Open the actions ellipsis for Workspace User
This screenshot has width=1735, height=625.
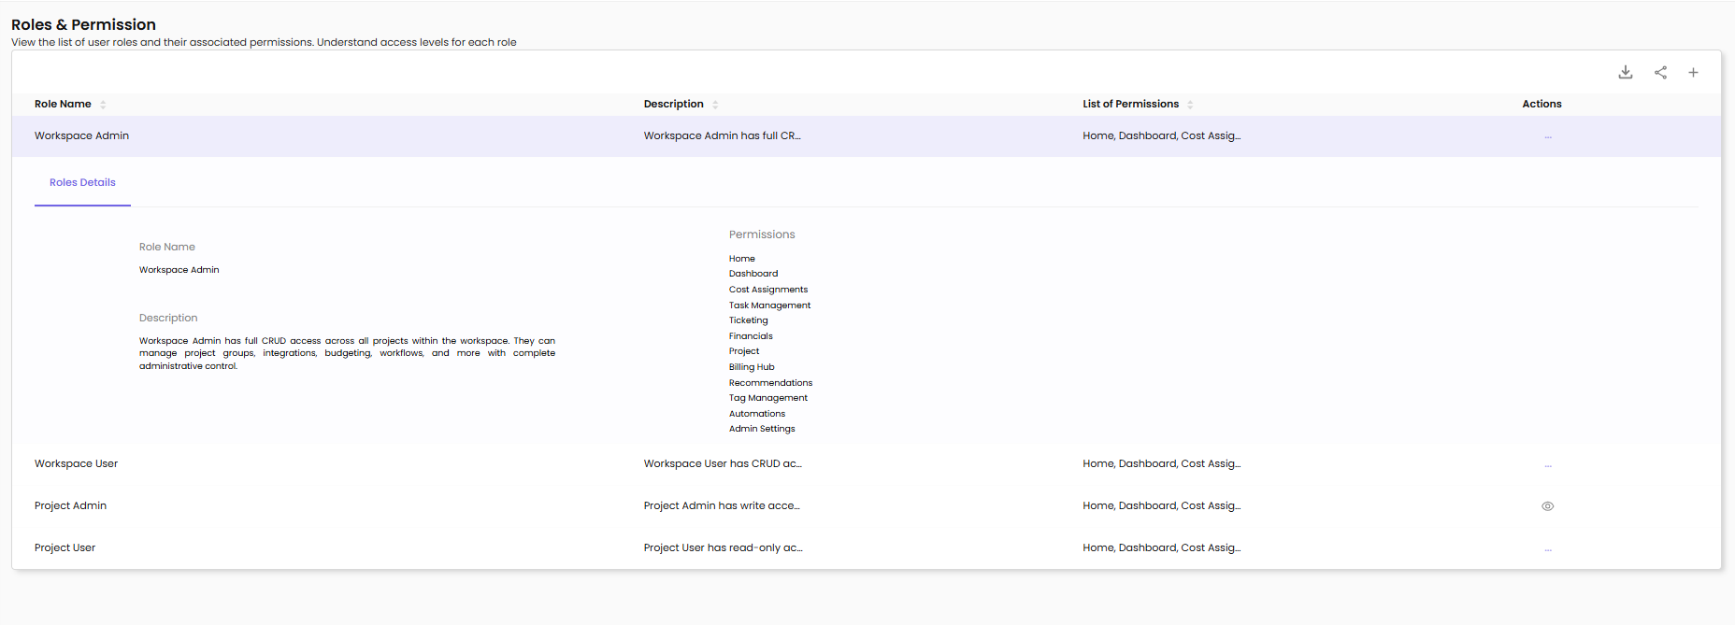[x=1548, y=465]
